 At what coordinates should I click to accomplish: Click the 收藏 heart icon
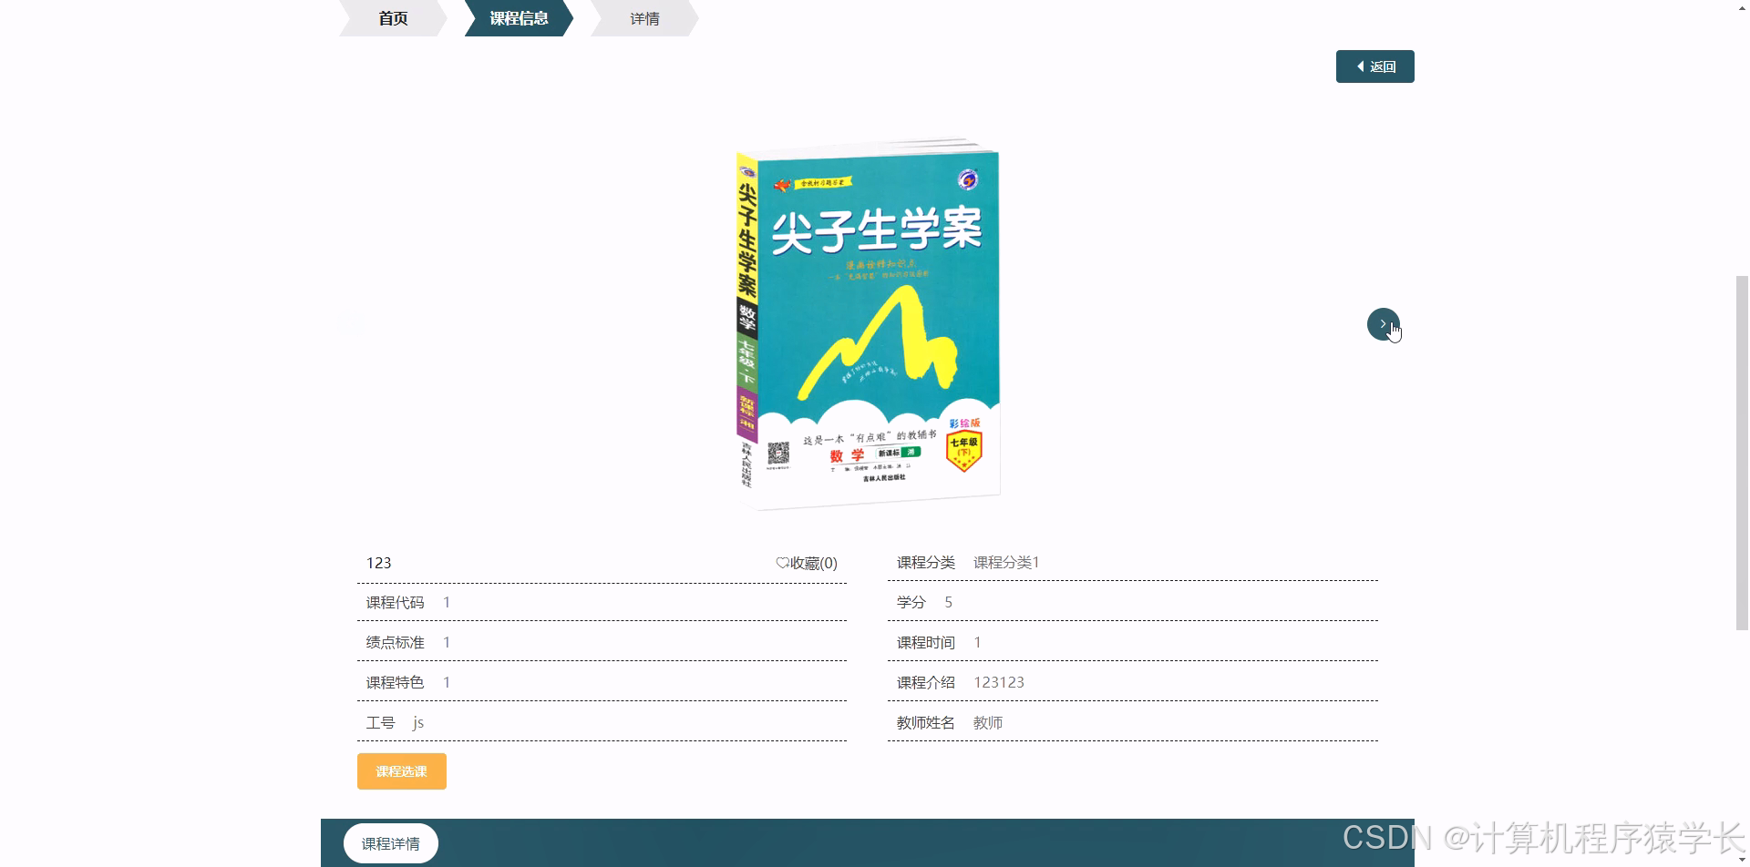click(x=782, y=563)
